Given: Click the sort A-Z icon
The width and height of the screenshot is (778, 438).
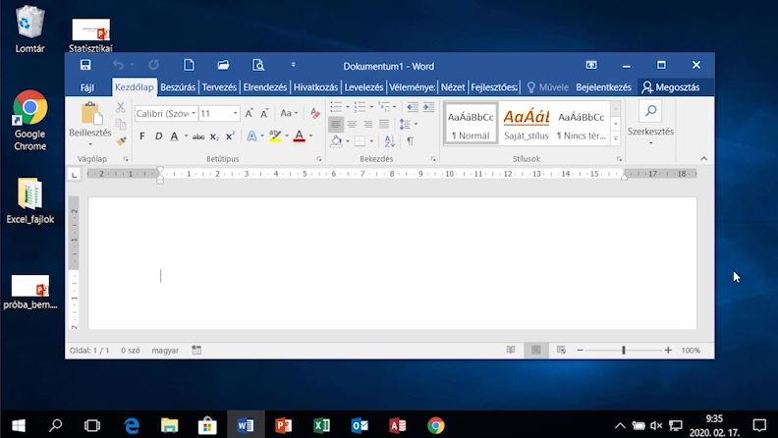Looking at the screenshot, I should point(390,141).
